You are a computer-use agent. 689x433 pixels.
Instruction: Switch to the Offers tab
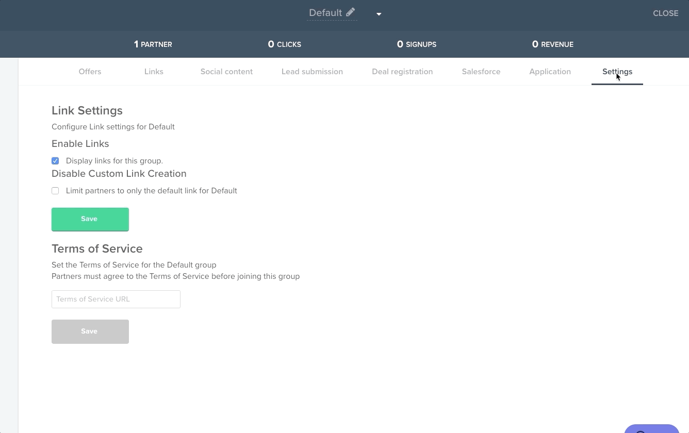click(90, 72)
